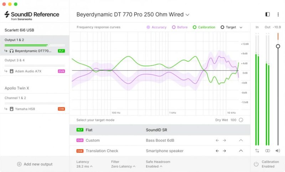This screenshot has width=285, height=172.
Task: Click the speaker volume icon
Action: [x=278, y=151]
